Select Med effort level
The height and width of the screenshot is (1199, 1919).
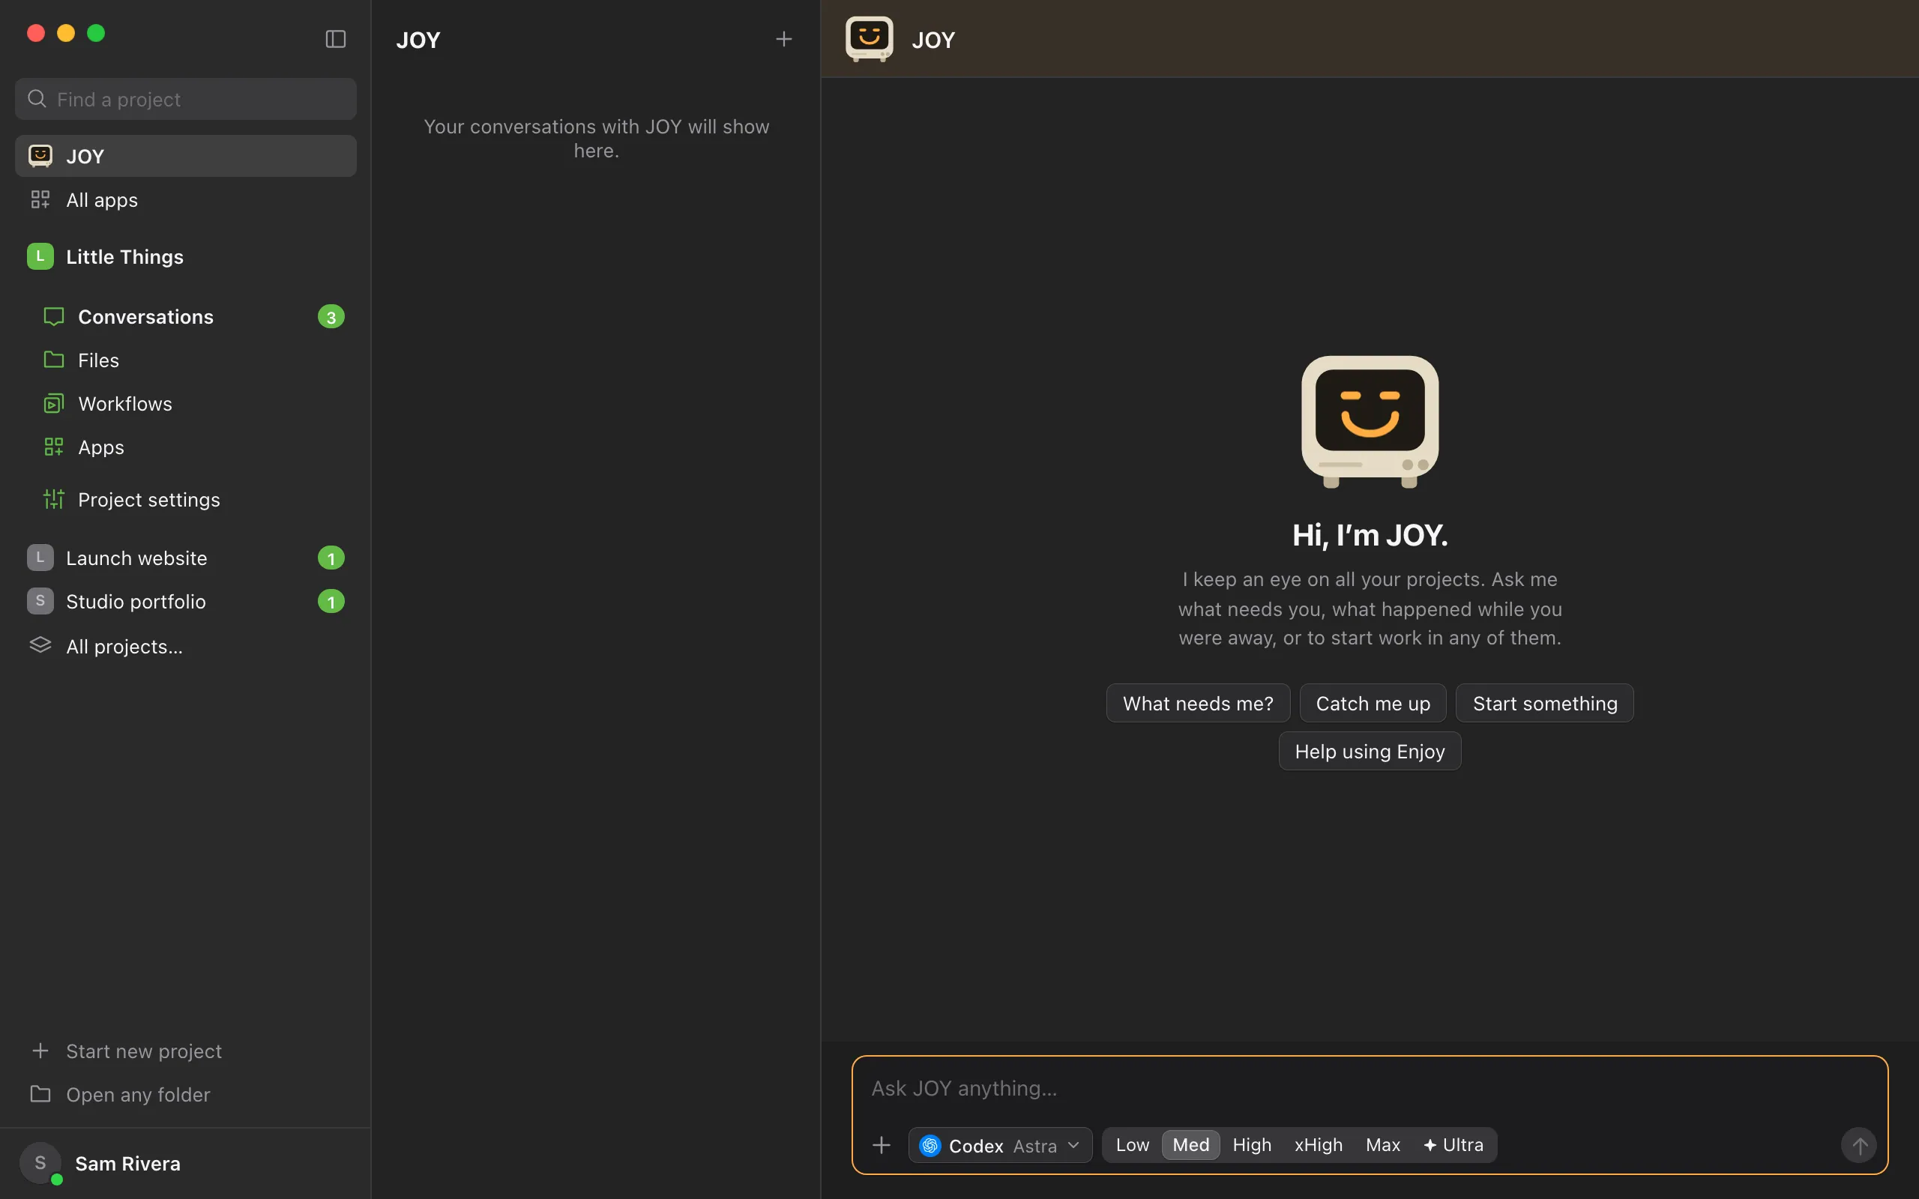(1190, 1145)
